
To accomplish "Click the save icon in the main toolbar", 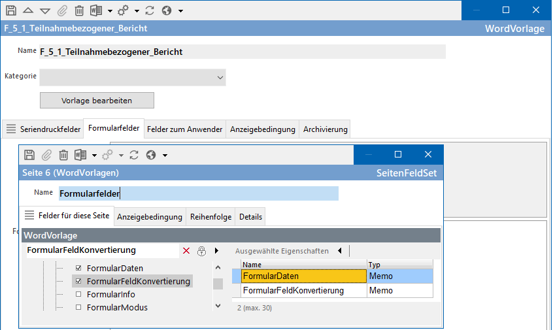I will pos(11,10).
